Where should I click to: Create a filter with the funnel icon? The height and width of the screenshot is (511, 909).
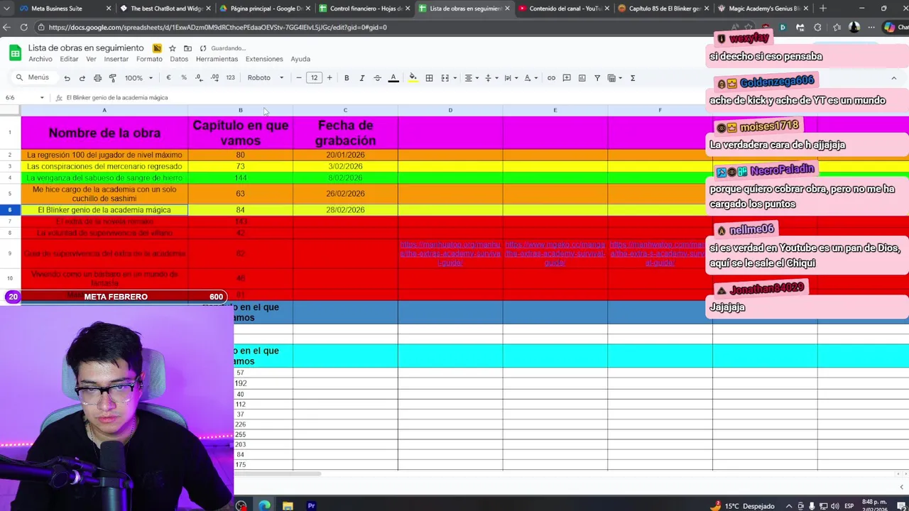click(597, 78)
